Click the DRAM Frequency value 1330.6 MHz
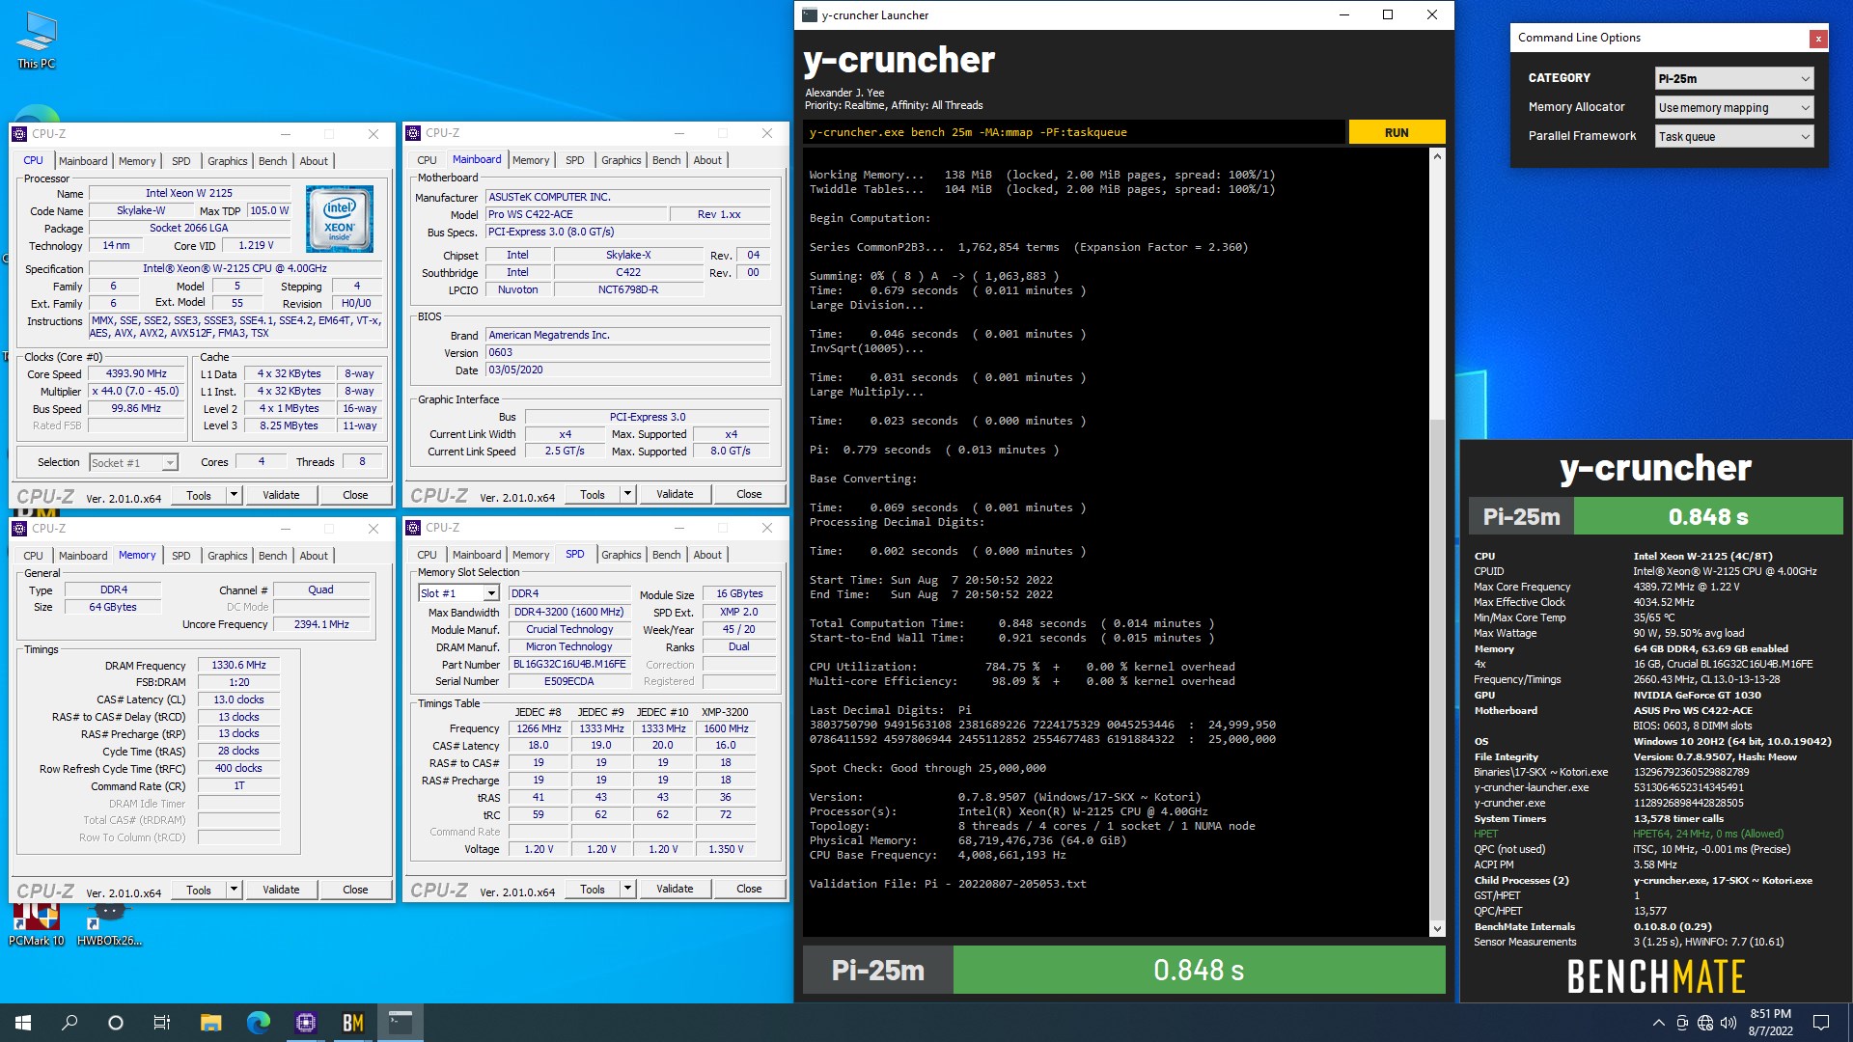Screen dimensions: 1853x1042 click(239, 666)
